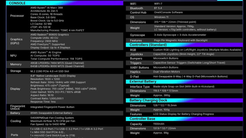The image size is (246, 138).
Task: Click 'Approx. 100g' dock weight
Action: pos(161,110)
